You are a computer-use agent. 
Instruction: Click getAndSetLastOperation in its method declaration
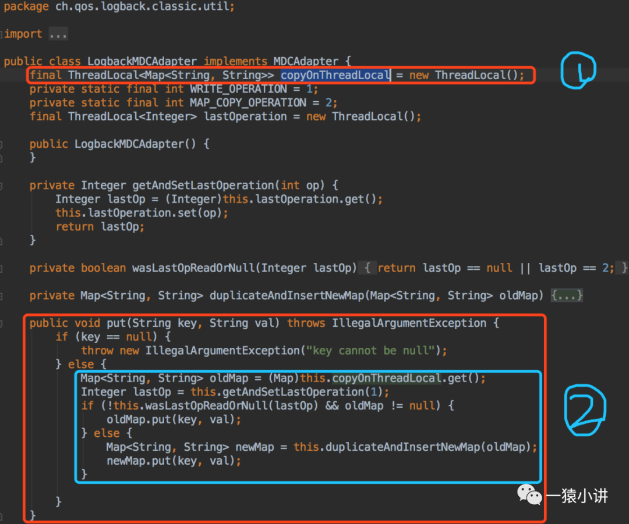(x=203, y=186)
